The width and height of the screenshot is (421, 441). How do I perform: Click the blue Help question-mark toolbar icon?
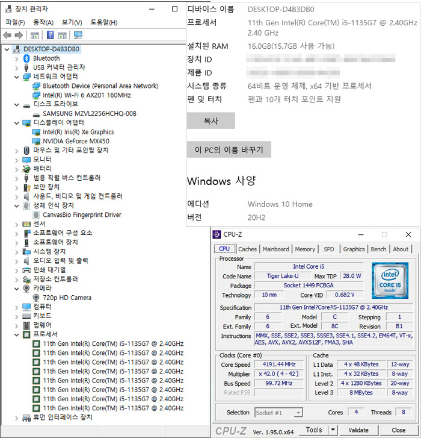pyautogui.click(x=51, y=35)
